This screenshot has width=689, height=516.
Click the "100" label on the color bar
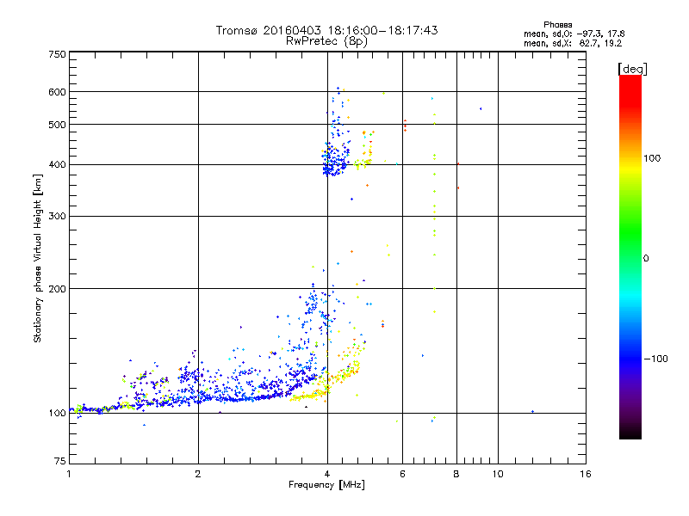(x=652, y=158)
